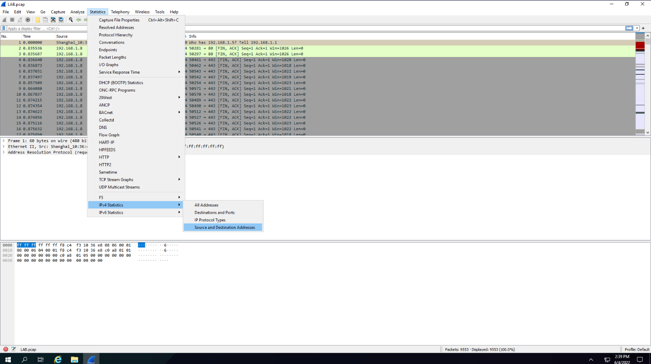Screen dimensions: 651x364
Task: Apply display filter with the arrow button
Action: click(629, 28)
